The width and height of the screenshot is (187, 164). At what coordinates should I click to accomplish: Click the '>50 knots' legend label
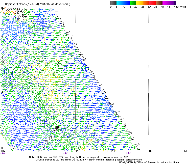click(x=180, y=7)
